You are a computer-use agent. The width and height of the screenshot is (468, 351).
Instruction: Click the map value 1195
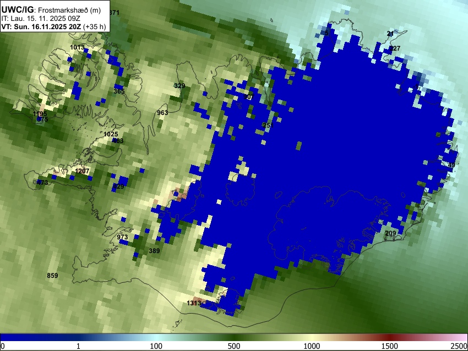pos(40,114)
